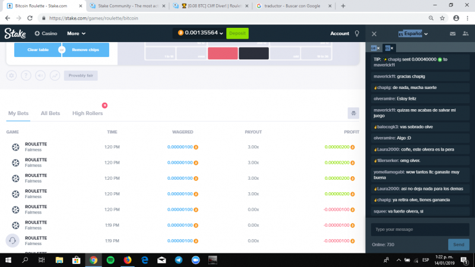Screen dimensions: 475x267
Task: Click the browser address bar
Action: point(233,18)
